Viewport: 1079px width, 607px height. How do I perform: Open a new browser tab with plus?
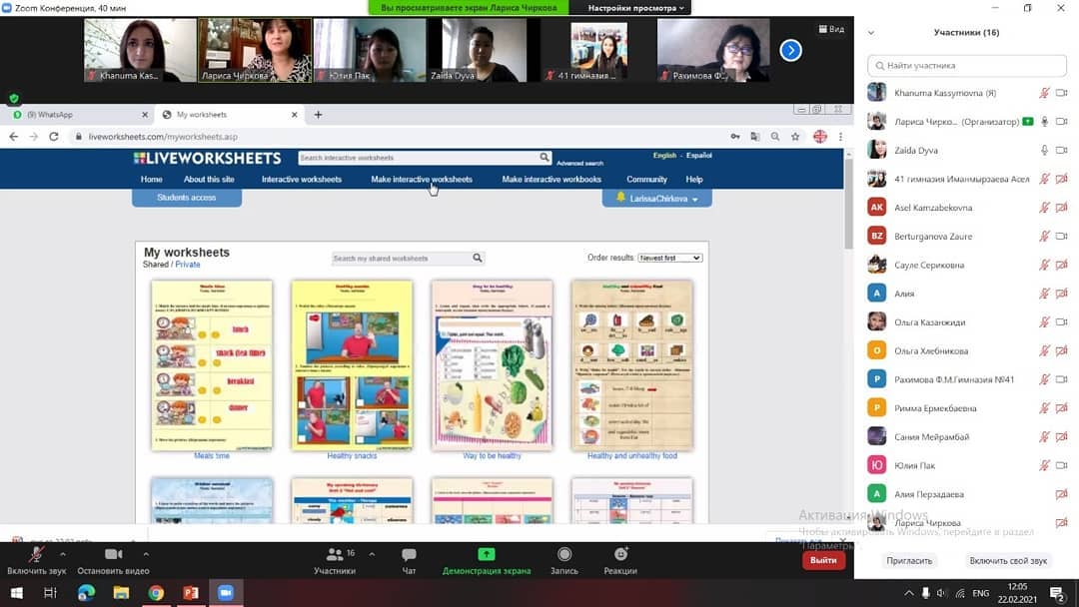tap(318, 115)
